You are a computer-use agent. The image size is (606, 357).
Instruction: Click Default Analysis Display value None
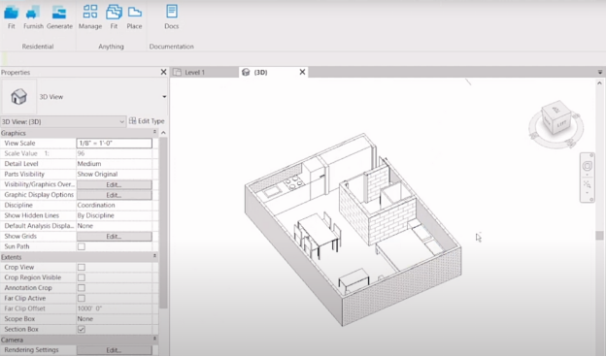click(x=85, y=226)
